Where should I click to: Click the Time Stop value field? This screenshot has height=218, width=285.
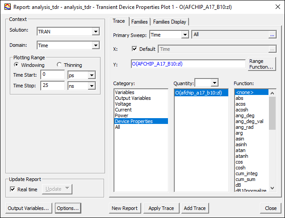(53, 86)
